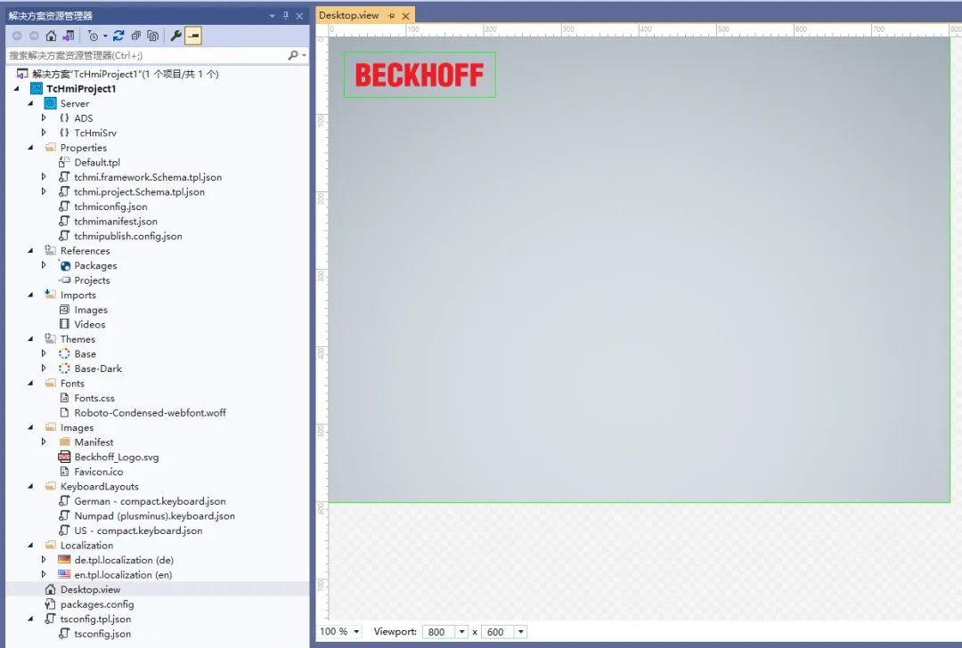Viewport: 962px width, 648px height.
Task: Select the Images import icon
Action: (64, 310)
